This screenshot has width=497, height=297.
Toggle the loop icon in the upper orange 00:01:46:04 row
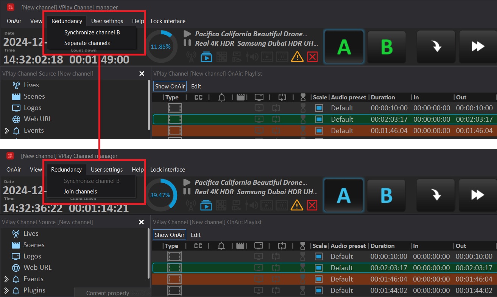click(276, 131)
